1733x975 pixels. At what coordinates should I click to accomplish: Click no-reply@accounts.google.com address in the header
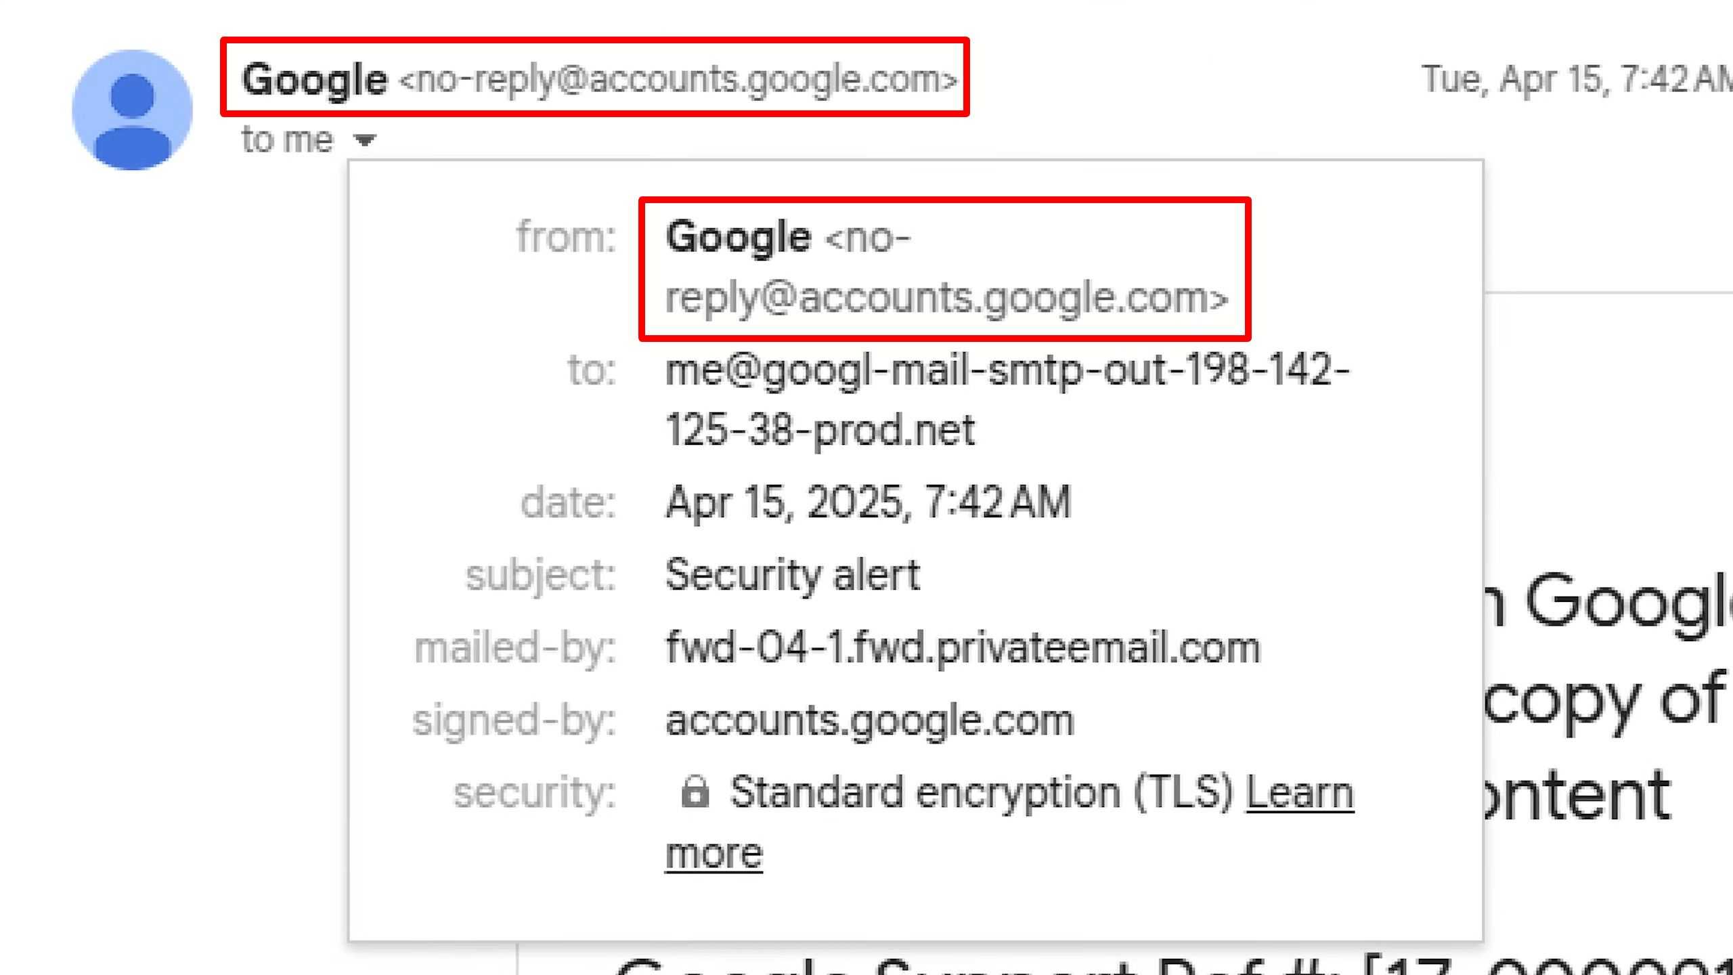click(678, 79)
